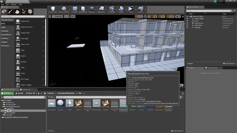Select the Landscape mode icon
This screenshot has height=133, width=237.
point(17,12)
